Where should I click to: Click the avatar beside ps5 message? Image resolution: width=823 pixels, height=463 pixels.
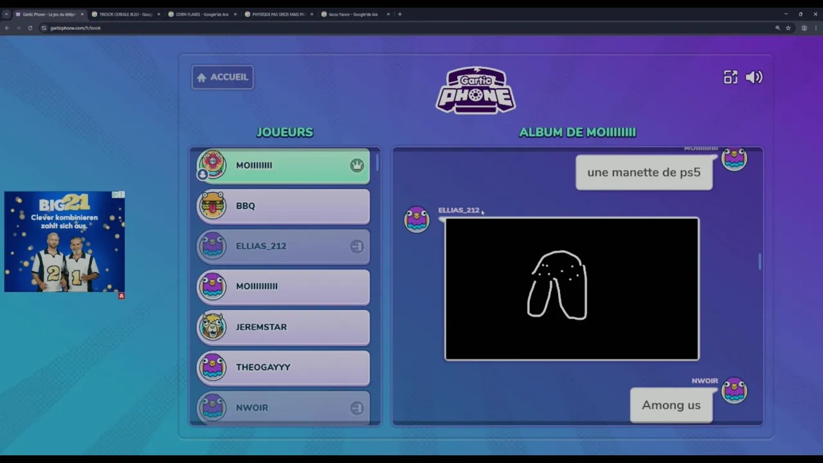click(x=734, y=158)
